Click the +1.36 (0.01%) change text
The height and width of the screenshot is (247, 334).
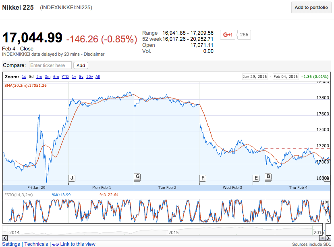click(x=314, y=77)
